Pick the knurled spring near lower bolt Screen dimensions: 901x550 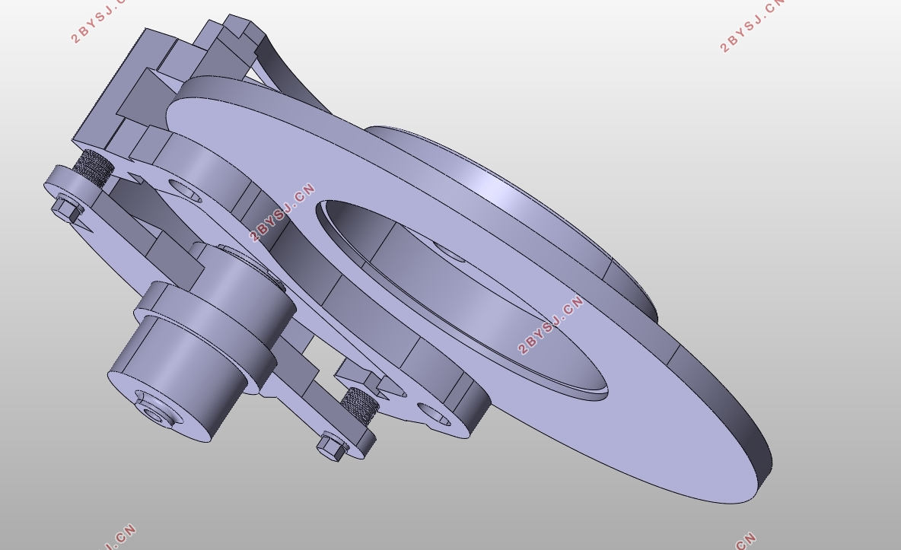360,405
